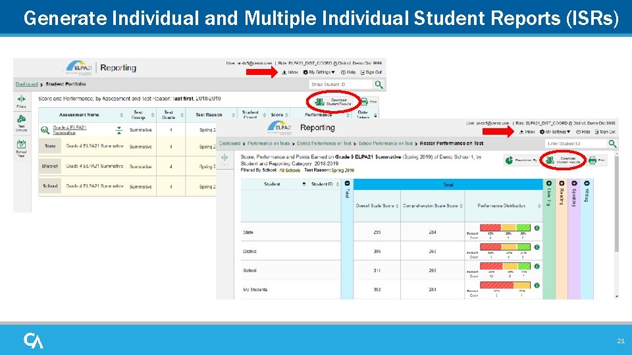Open Inbox in Roster Performance window

[x=527, y=132]
